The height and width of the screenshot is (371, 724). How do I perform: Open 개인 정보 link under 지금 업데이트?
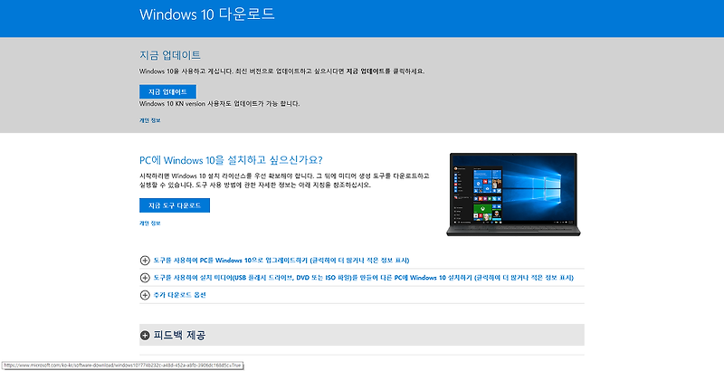pyautogui.click(x=150, y=120)
